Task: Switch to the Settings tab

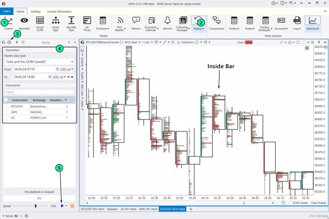Action: tap(35, 12)
